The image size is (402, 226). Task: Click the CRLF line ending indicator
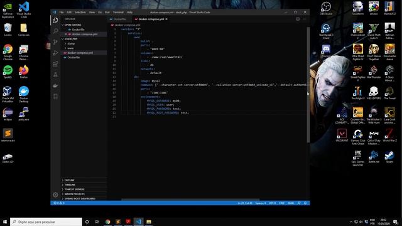point(281,203)
